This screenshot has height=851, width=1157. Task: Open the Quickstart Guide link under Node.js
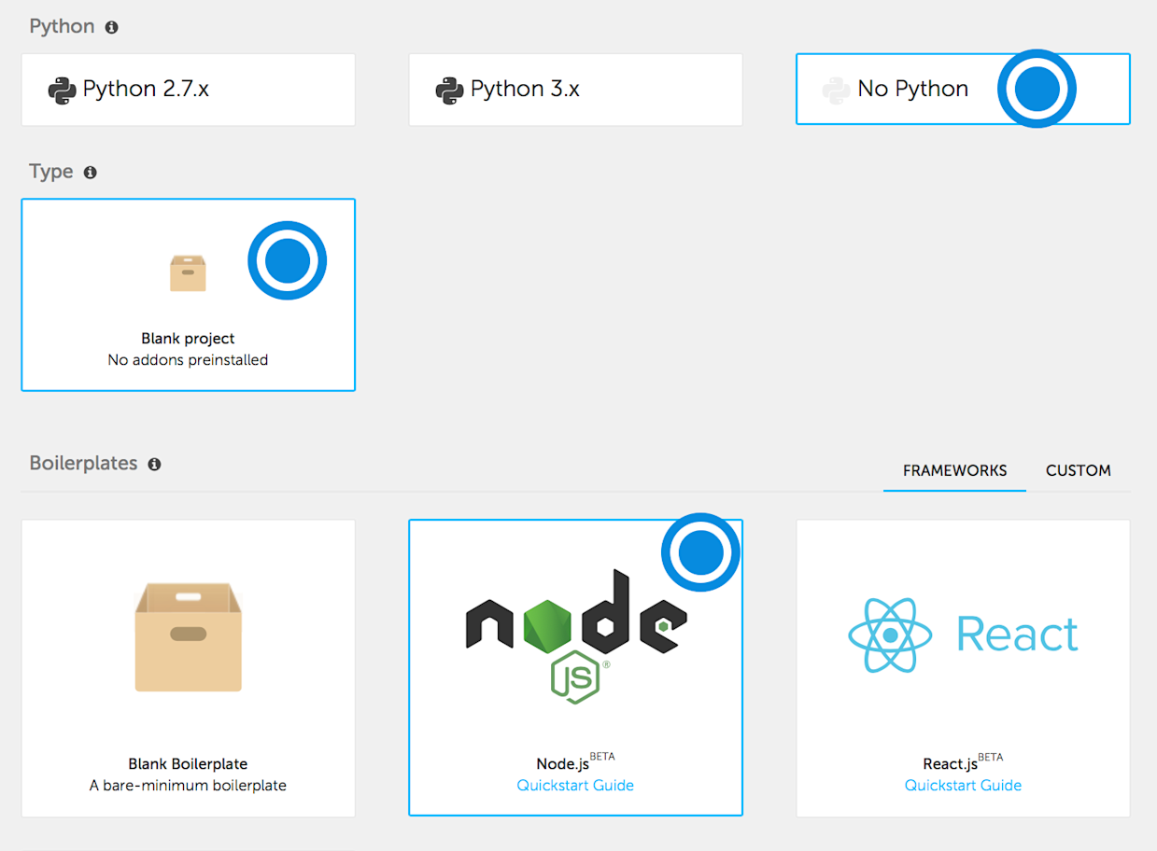point(575,786)
